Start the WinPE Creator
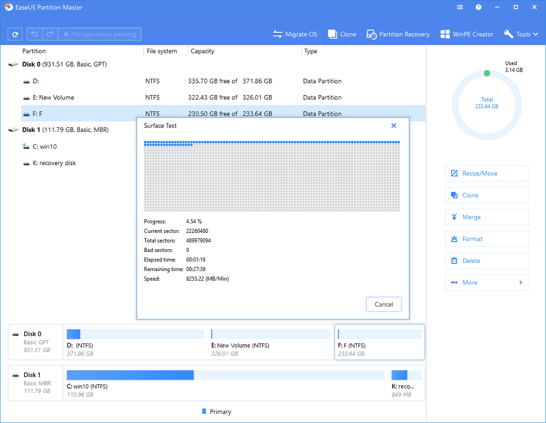This screenshot has height=423, width=546. tap(467, 34)
